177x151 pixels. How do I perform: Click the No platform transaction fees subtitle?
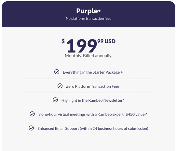(88, 19)
